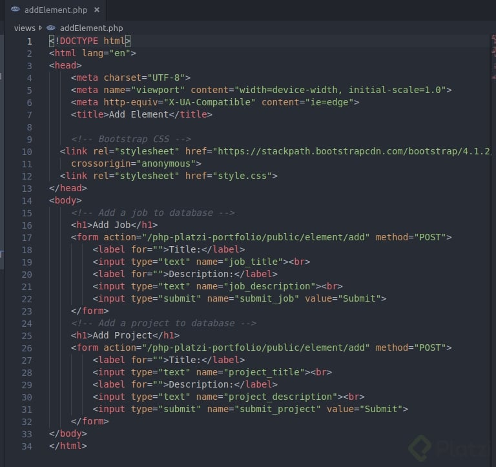The image size is (496, 467).
Task: Click the Description label on line 20
Action: [185, 274]
